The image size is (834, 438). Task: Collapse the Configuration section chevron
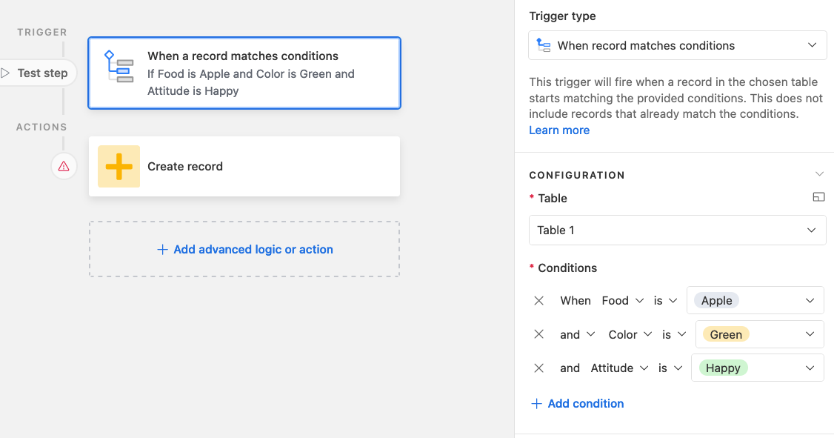[x=819, y=175]
